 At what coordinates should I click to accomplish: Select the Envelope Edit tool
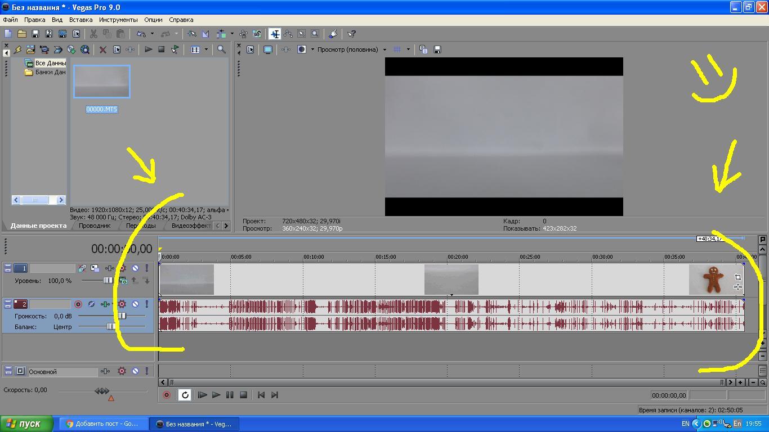tap(288, 34)
